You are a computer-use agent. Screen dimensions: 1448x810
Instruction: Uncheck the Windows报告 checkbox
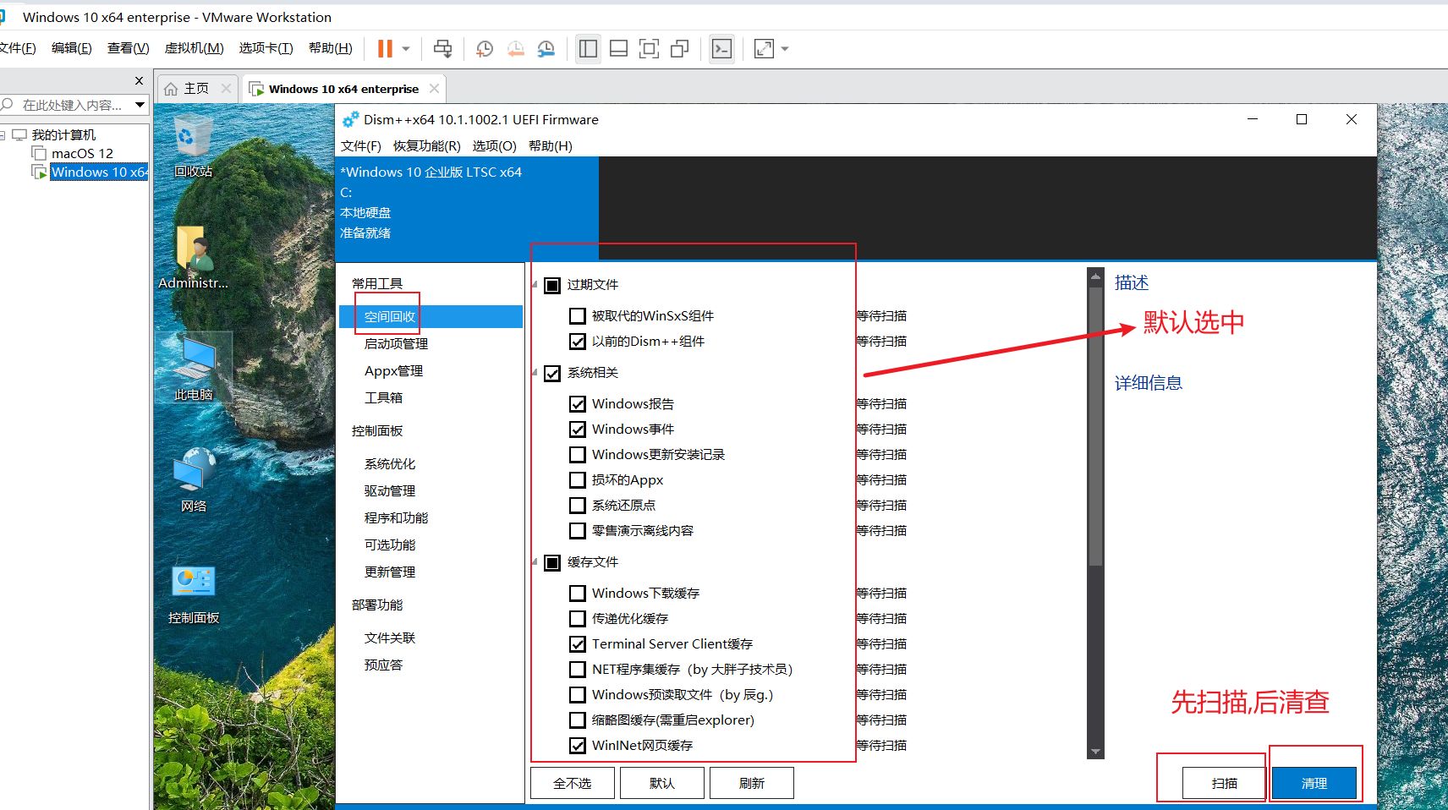(x=578, y=404)
